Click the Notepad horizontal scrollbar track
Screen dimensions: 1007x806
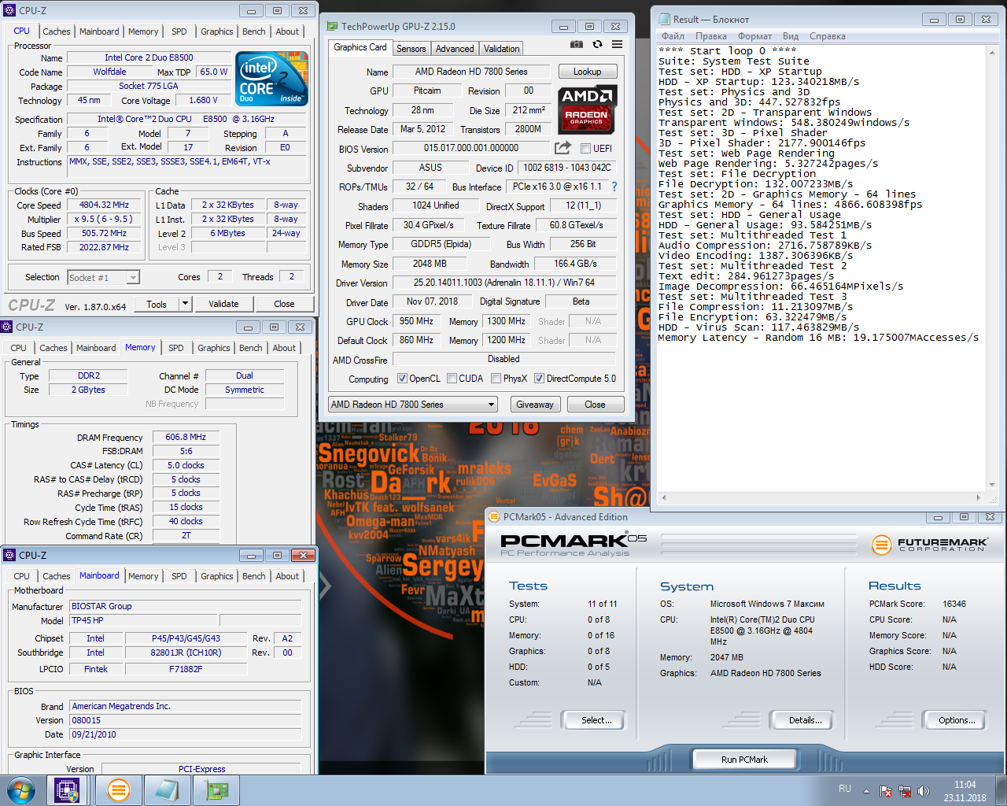[821, 497]
